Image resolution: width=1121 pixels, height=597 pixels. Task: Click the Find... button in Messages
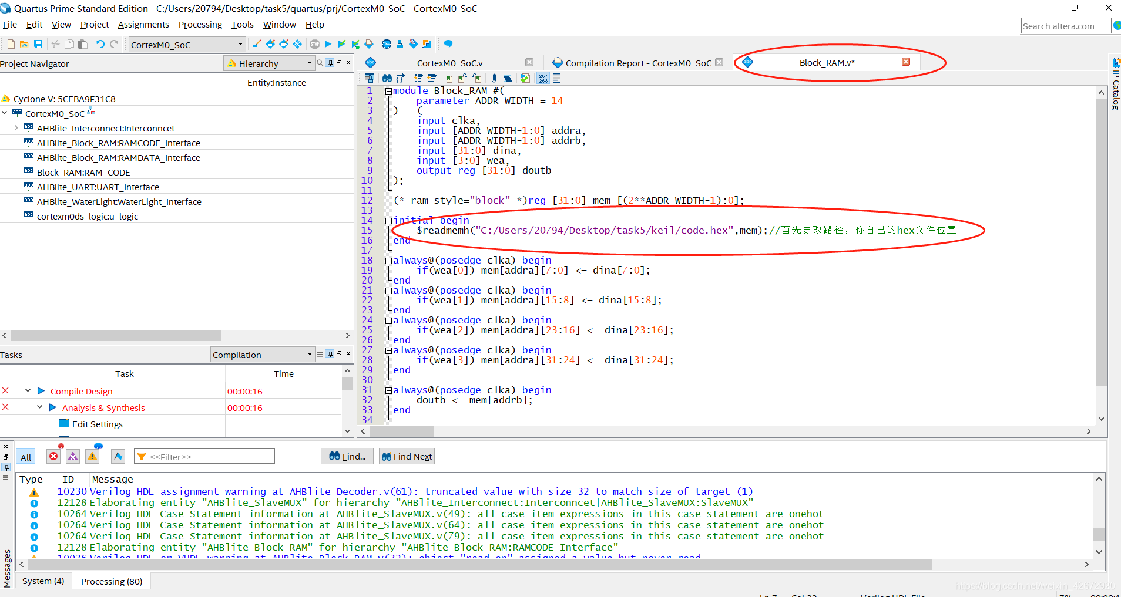(347, 456)
